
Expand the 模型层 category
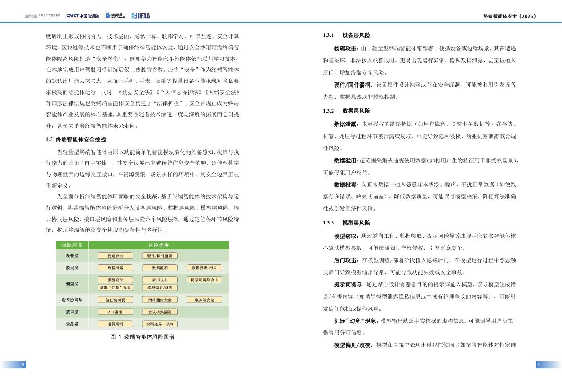coord(72,283)
